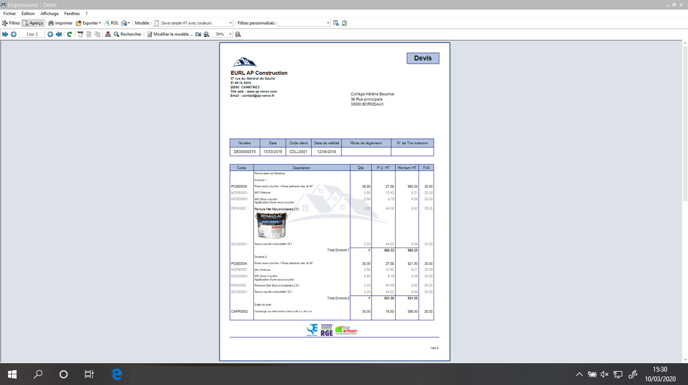This screenshot has width=688, height=385.
Task: Click the ROL toolbar button
Action: point(111,23)
